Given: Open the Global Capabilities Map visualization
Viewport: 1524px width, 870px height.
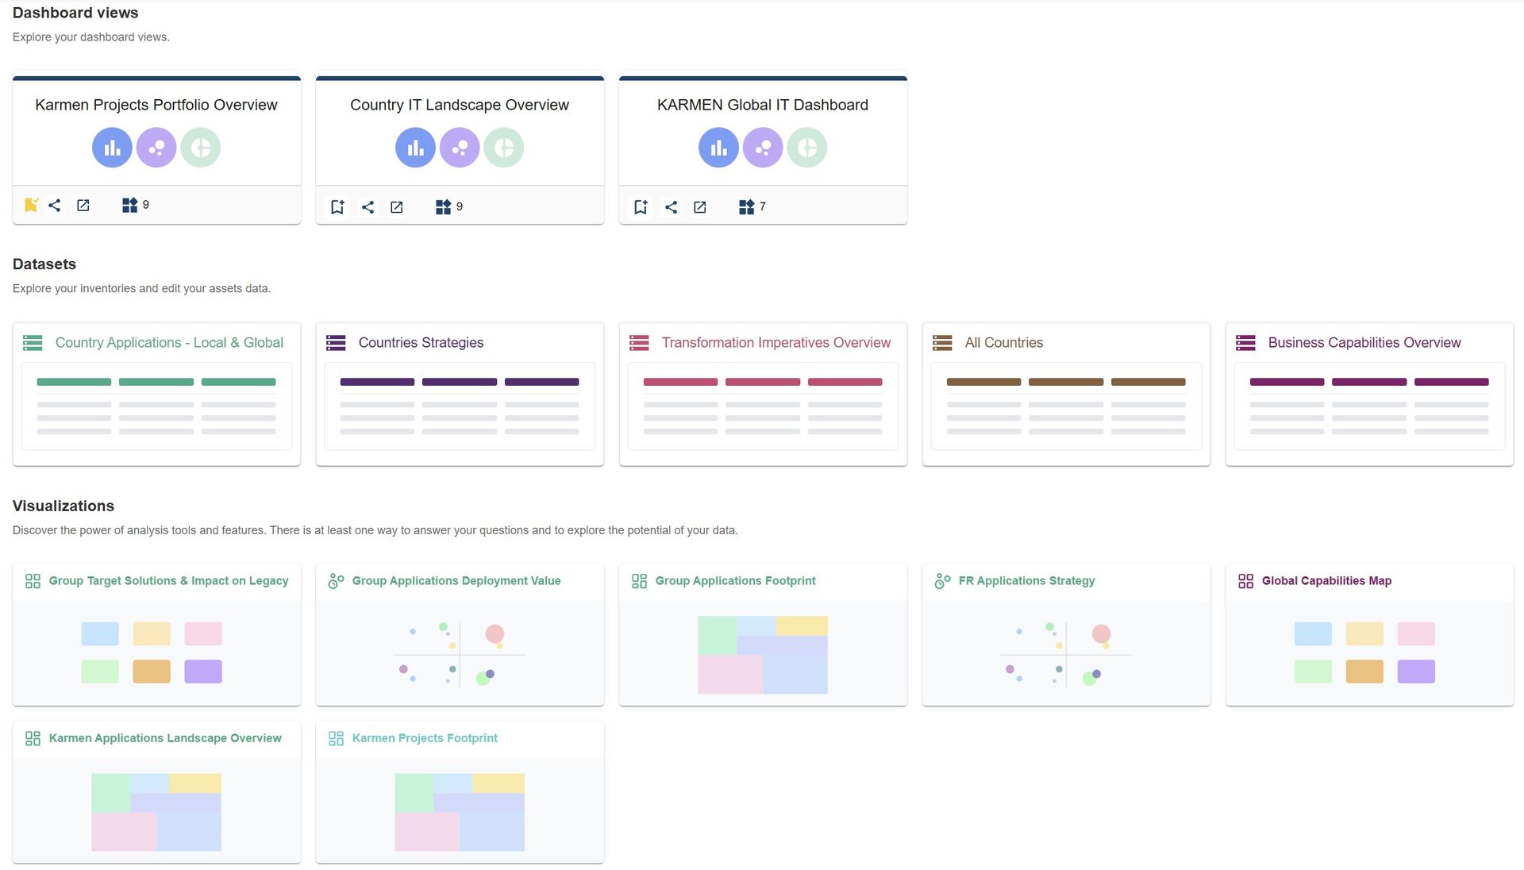Looking at the screenshot, I should (1326, 581).
